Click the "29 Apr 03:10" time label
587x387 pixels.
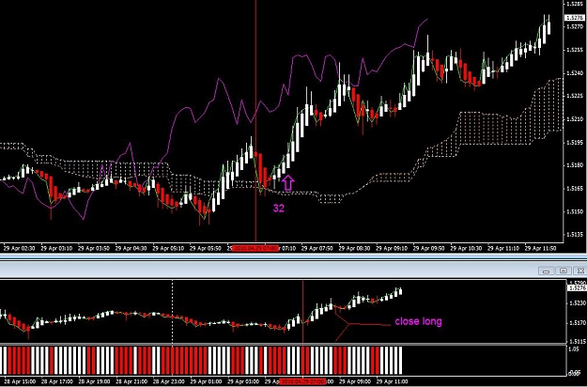click(56, 248)
